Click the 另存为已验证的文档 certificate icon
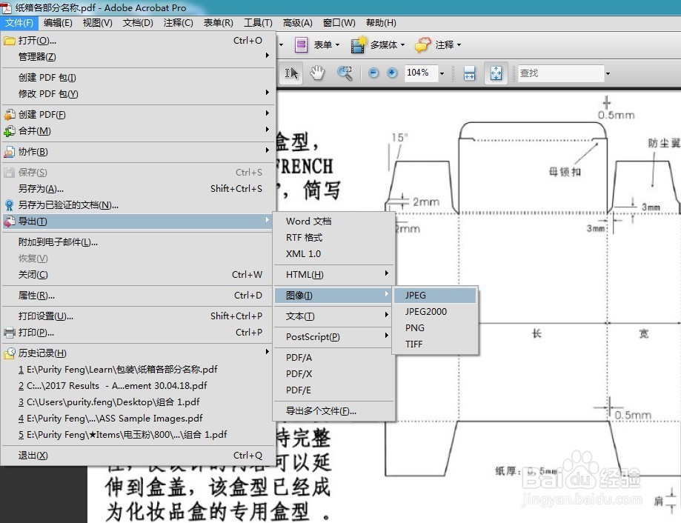 pos(10,205)
